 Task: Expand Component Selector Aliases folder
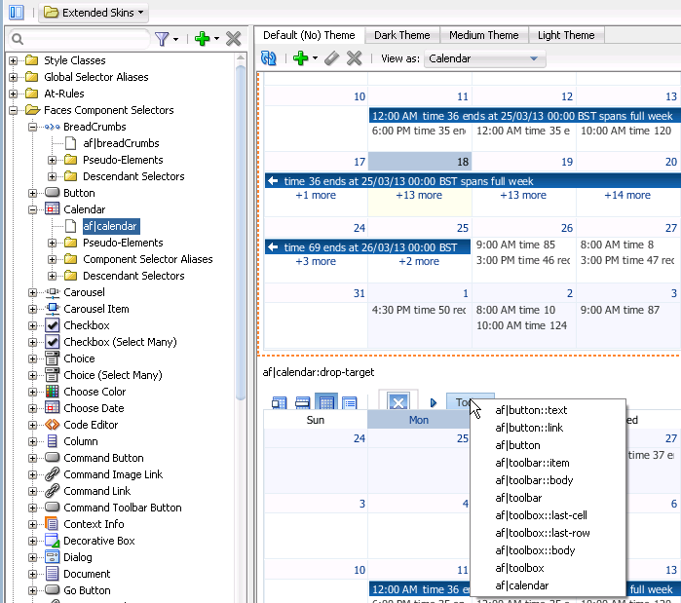52,259
